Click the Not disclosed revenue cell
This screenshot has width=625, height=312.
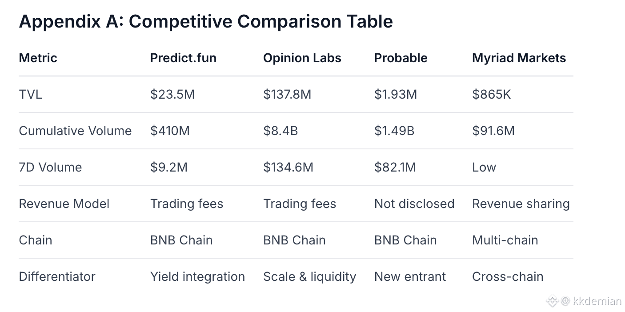pyautogui.click(x=414, y=204)
